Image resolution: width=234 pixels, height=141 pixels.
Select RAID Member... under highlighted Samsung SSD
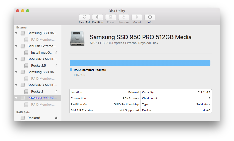point(38,104)
